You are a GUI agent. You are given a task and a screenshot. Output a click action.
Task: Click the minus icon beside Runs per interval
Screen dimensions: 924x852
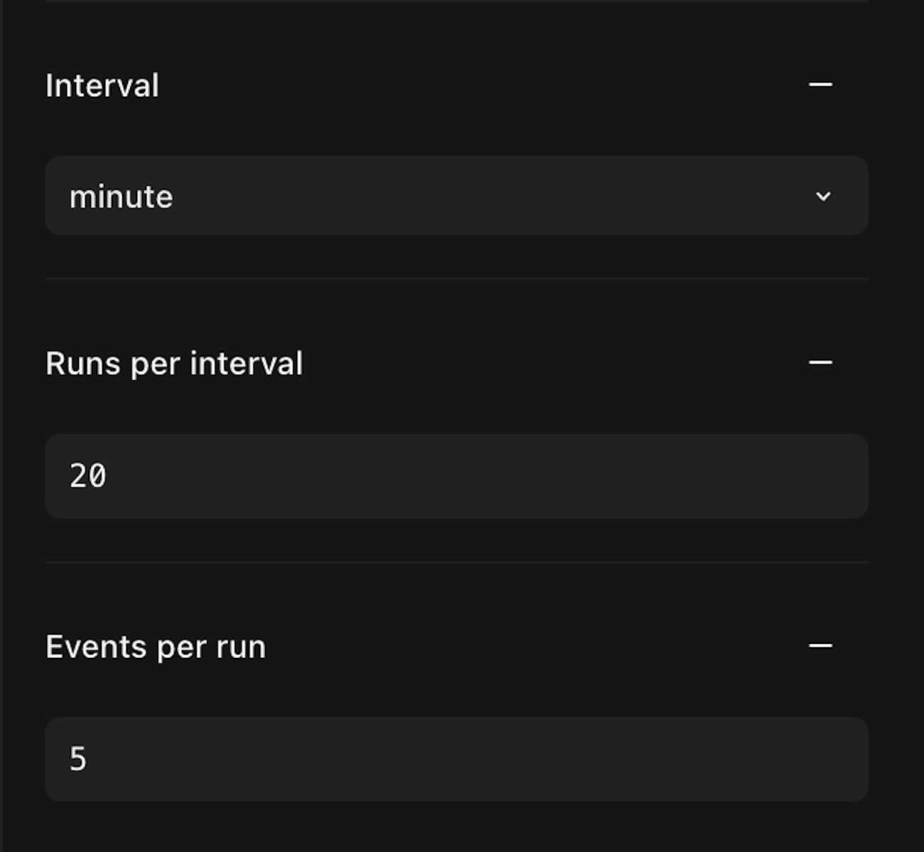pyautogui.click(x=820, y=362)
